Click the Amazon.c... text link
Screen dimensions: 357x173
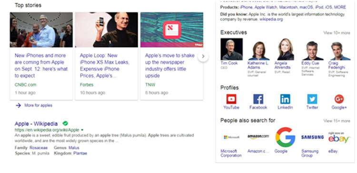[258, 151]
